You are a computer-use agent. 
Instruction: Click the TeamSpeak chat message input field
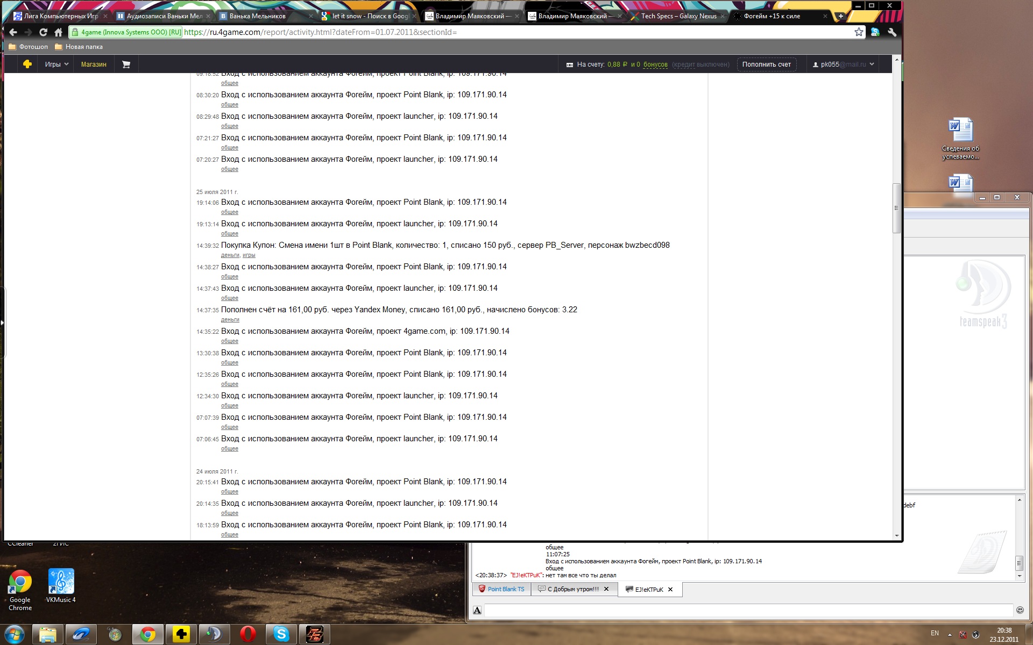tap(748, 610)
